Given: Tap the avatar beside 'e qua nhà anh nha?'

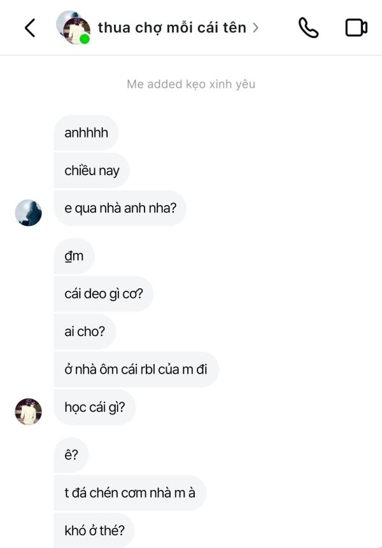Looking at the screenshot, I should tap(28, 213).
